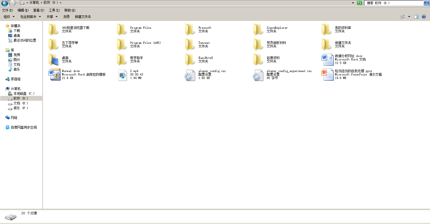Screen dimensions: 430x224
Task: Click the 刻录 toolbar button
Action: tap(66, 17)
